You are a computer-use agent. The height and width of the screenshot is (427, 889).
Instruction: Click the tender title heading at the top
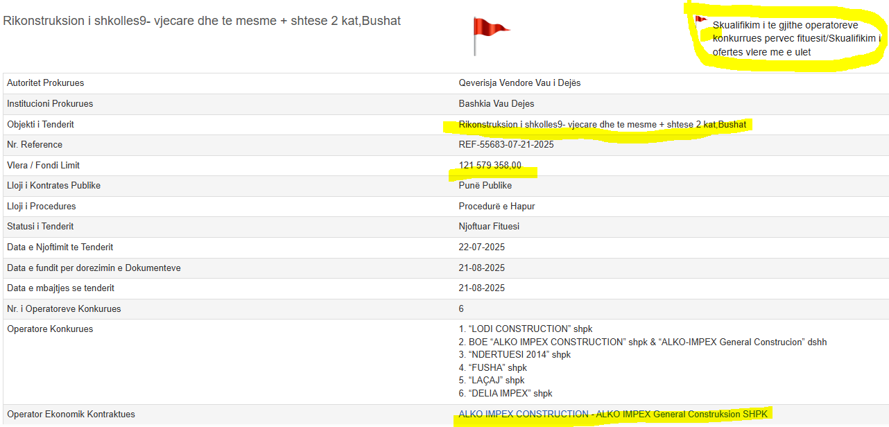[x=202, y=21]
